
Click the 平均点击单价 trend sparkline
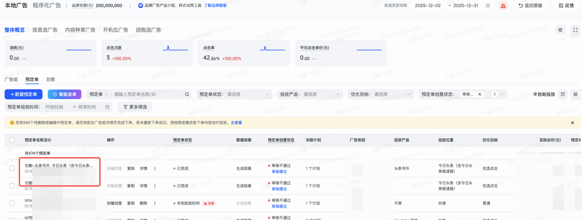369,50
